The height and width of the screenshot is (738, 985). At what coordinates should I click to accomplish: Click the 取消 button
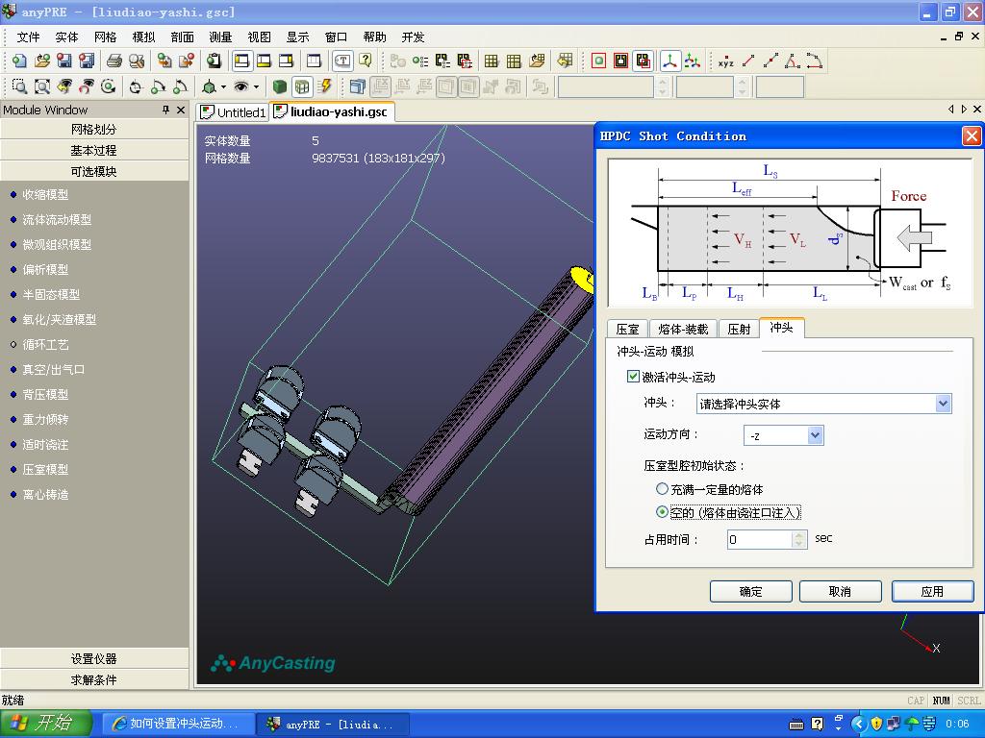[840, 591]
